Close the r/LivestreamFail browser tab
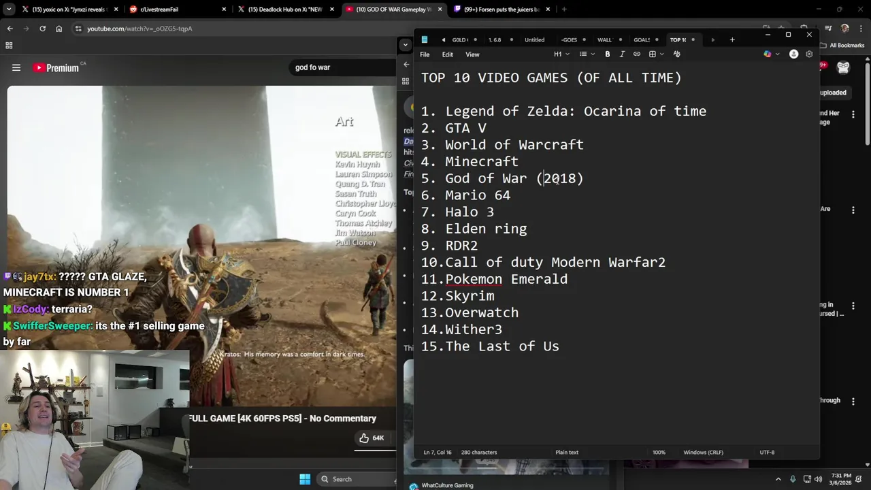Viewport: 871px width, 490px height. point(225,10)
